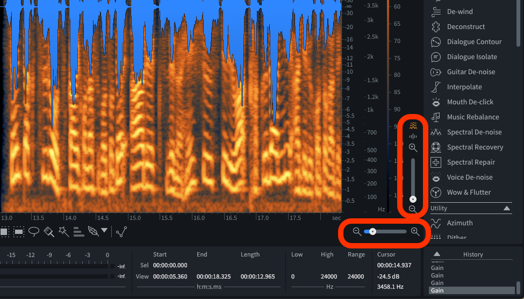Screen dimensions: 524x299
Task: Open the dropdown arrow beside feather tool
Action: 104,231
